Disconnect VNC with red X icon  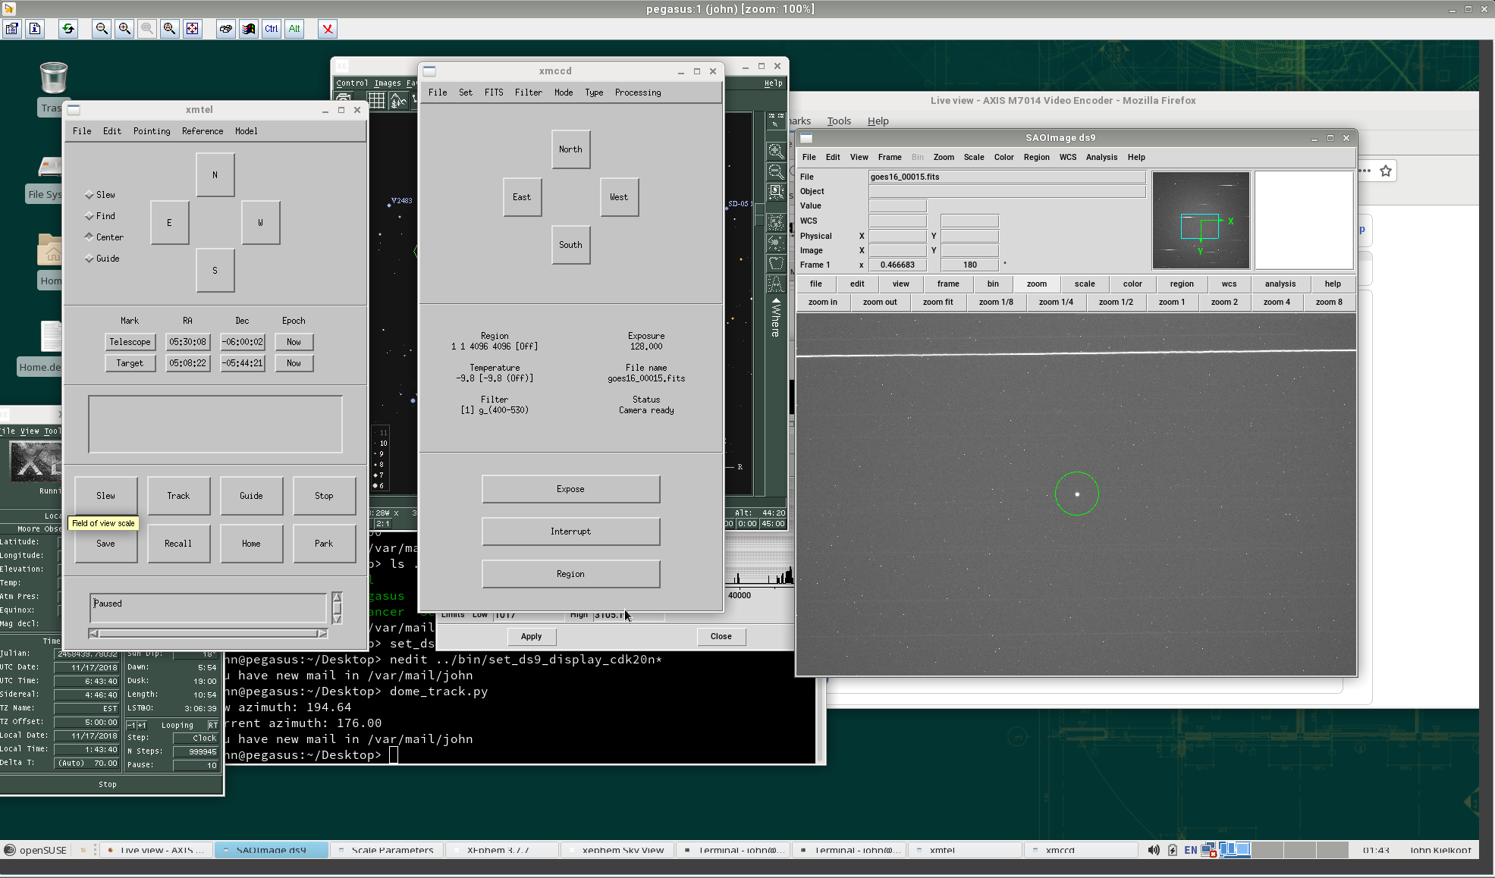coord(328,29)
